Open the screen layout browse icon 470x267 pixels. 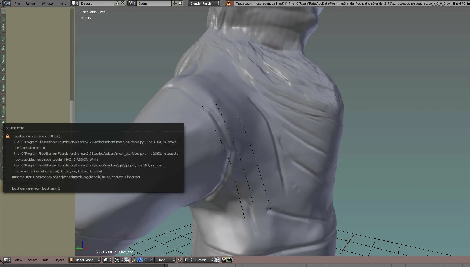74,3
